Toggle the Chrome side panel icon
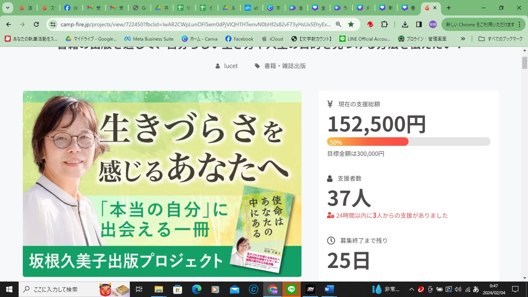528x297 pixels. point(419,24)
